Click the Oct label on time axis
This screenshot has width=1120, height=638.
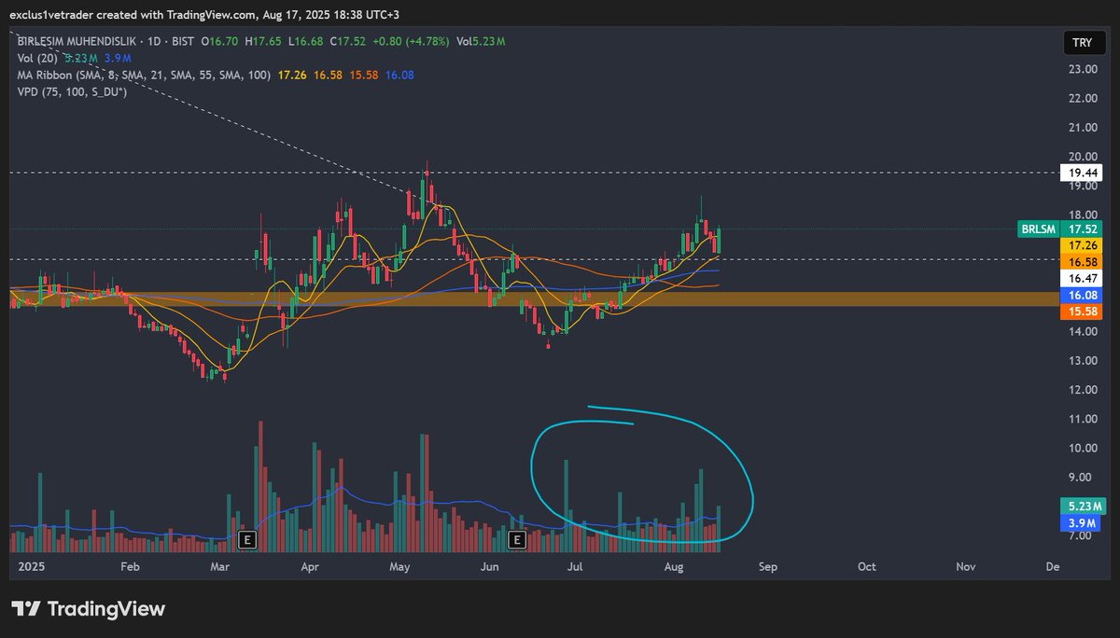coord(866,566)
